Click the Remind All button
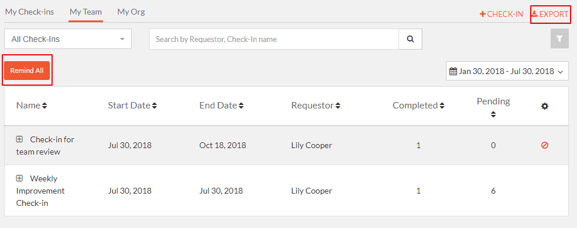Image resolution: width=577 pixels, height=228 pixels. 27,71
